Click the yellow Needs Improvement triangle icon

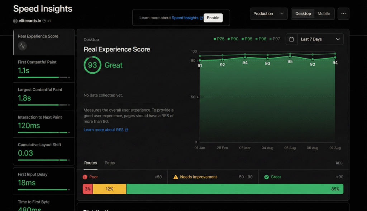click(x=176, y=177)
